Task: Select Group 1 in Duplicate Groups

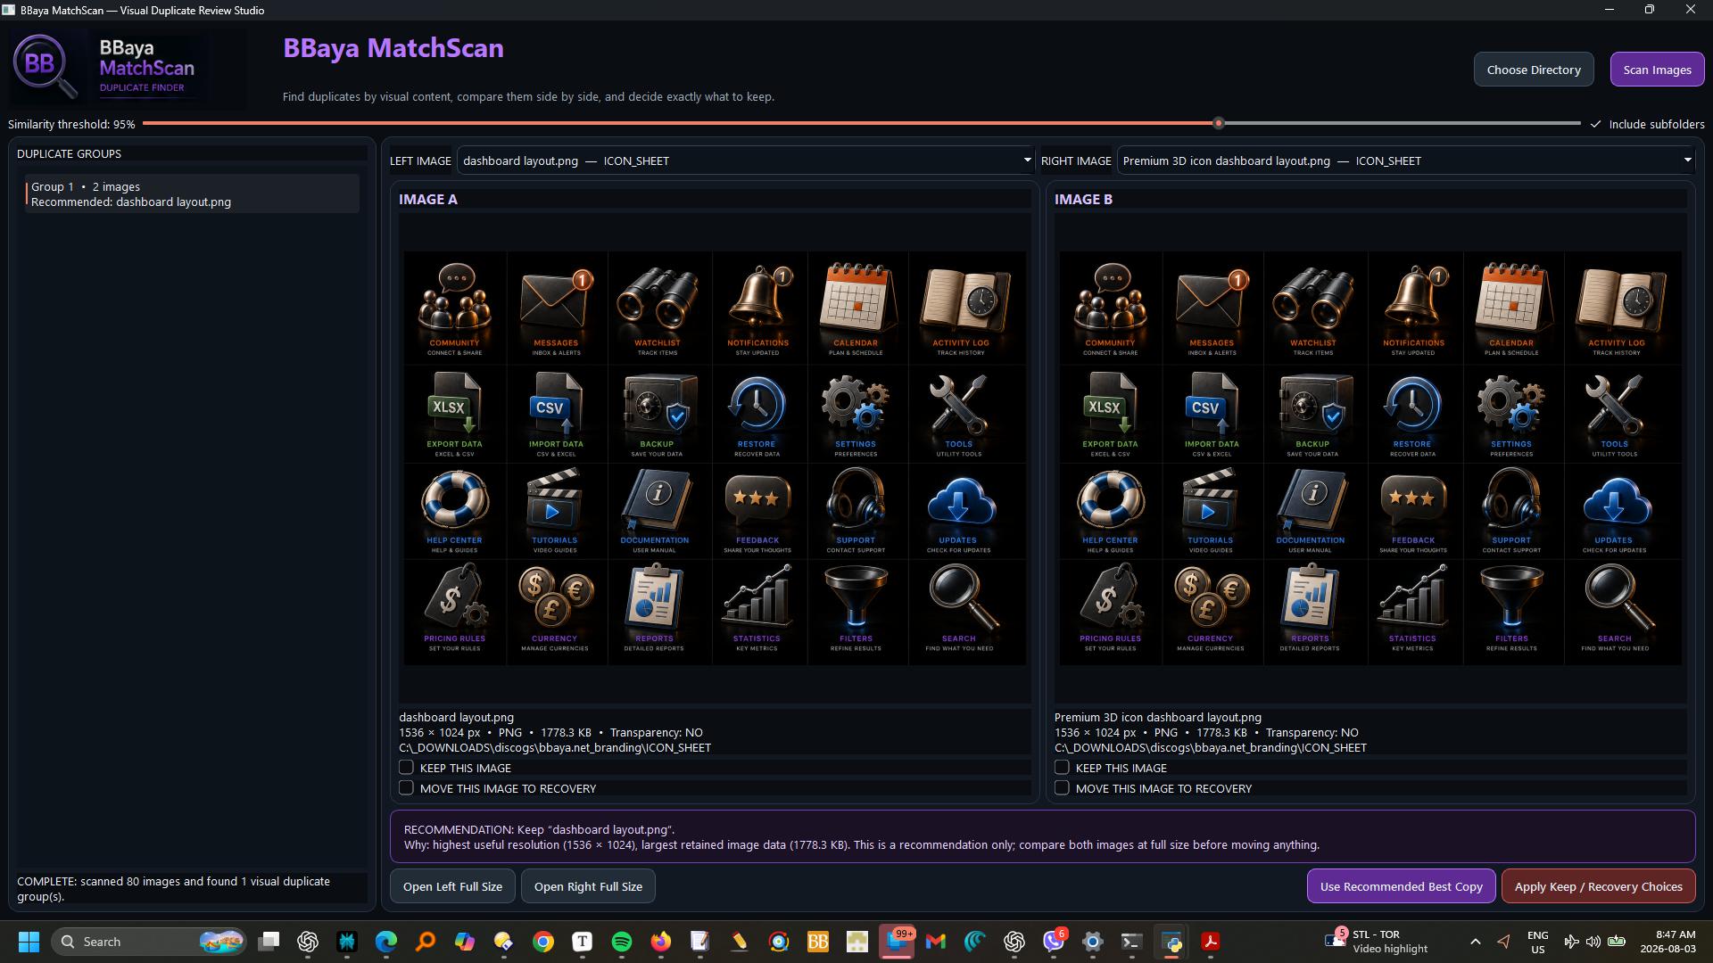Action: pos(192,194)
